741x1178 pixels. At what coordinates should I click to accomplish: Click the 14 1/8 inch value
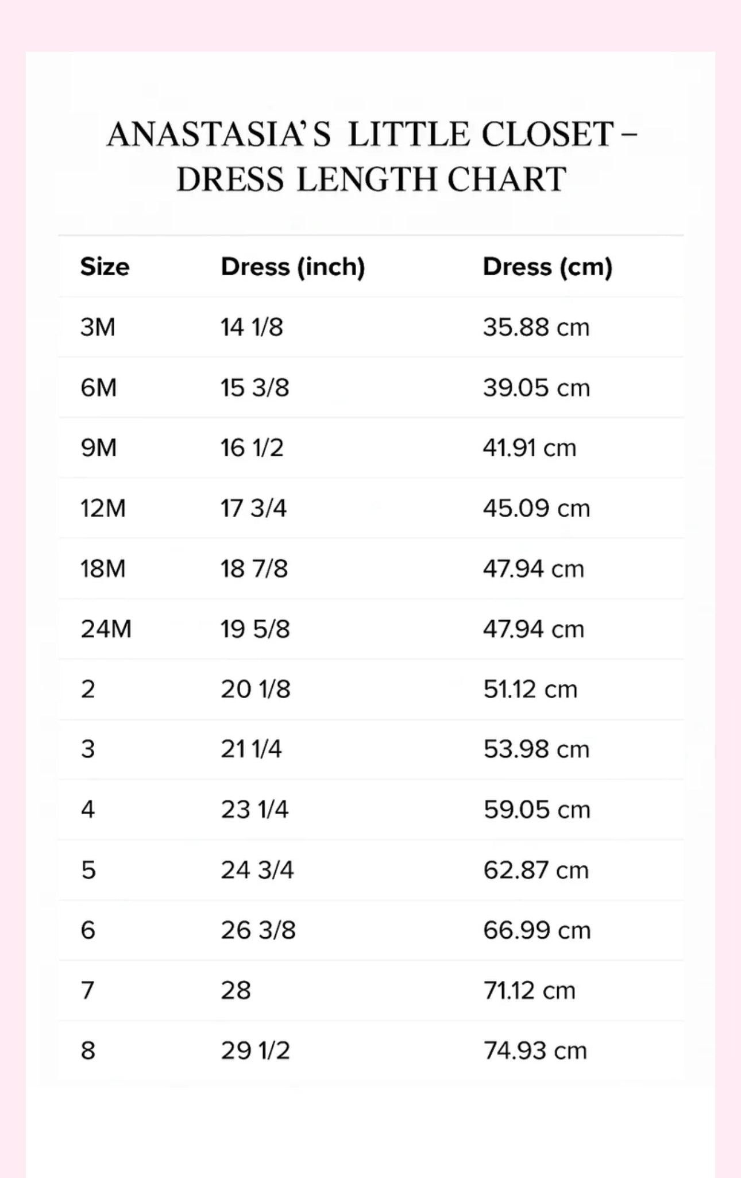click(x=252, y=327)
